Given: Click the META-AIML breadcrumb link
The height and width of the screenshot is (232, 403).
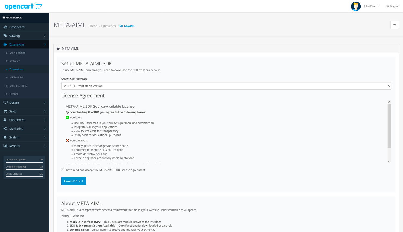Looking at the screenshot, I should click(127, 26).
